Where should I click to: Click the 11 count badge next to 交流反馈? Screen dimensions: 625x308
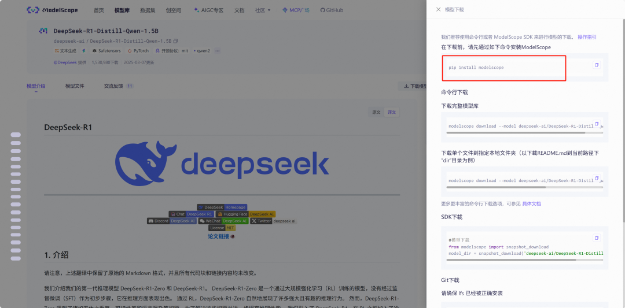[130, 86]
